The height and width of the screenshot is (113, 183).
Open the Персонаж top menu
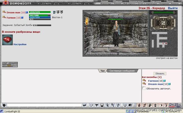[156, 1]
